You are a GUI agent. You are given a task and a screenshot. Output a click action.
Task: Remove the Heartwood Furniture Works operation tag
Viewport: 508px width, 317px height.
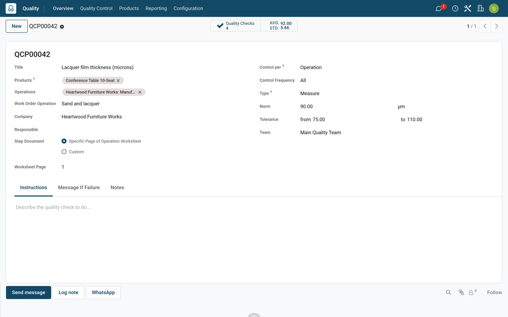click(x=140, y=92)
